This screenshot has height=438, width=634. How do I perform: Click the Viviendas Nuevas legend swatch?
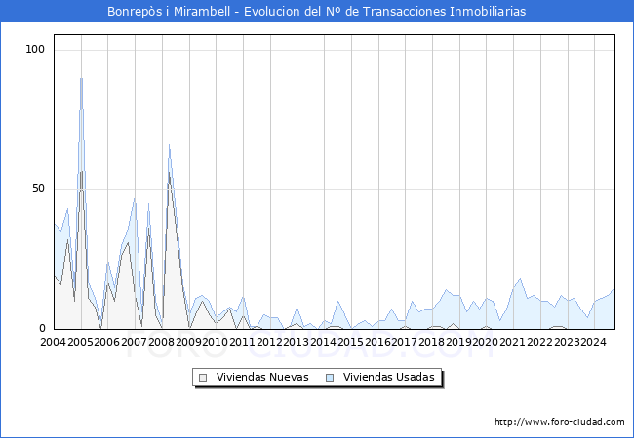click(x=203, y=378)
